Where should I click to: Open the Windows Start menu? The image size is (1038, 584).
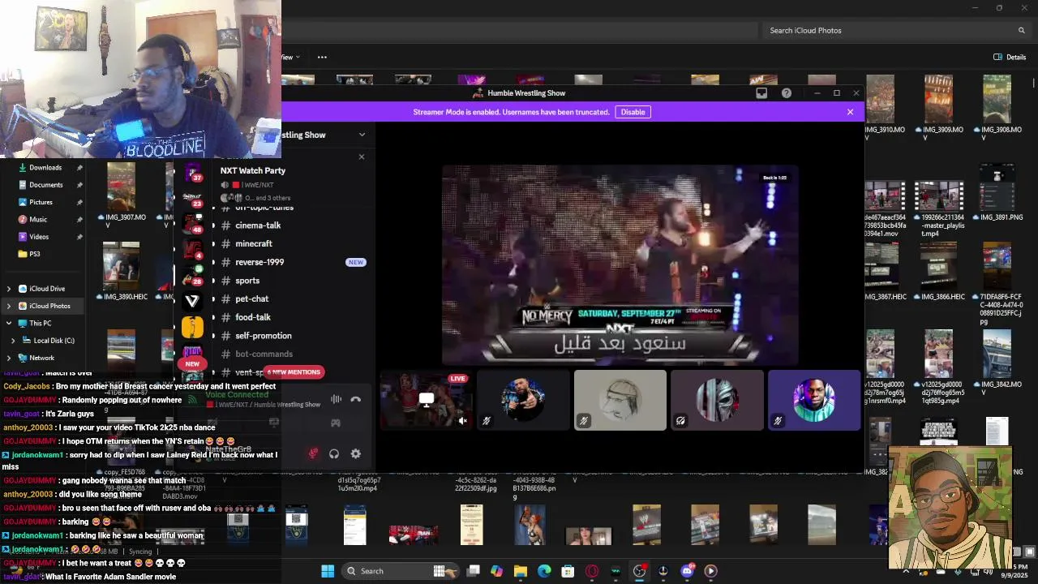pyautogui.click(x=328, y=571)
